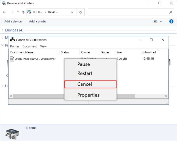Select the Winbuzzer Home print job
The image size is (177, 141).
[35, 59]
